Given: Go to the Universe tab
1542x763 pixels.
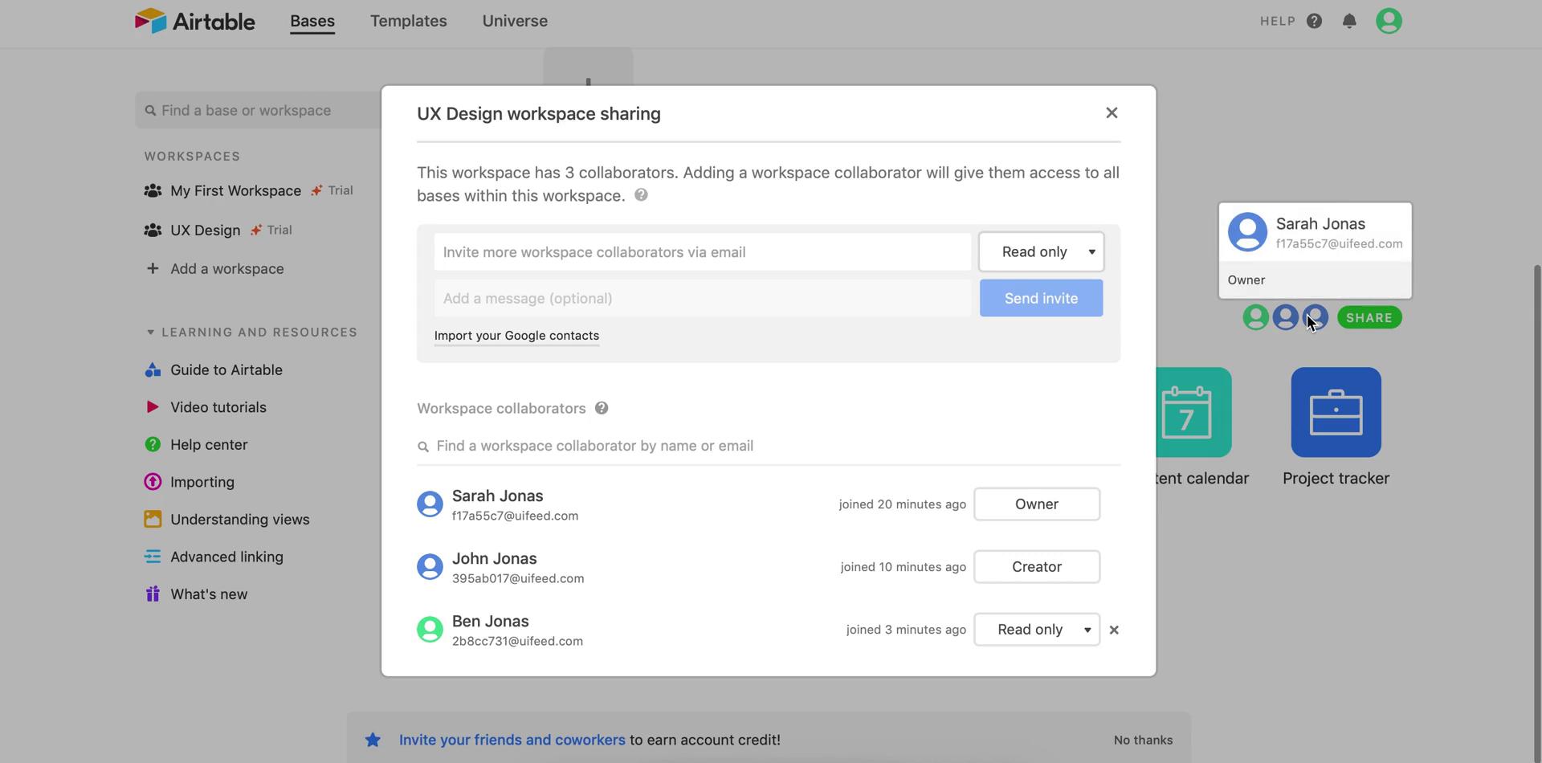Looking at the screenshot, I should (515, 21).
